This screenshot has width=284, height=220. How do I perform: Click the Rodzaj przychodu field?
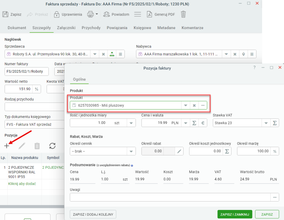click(34, 107)
